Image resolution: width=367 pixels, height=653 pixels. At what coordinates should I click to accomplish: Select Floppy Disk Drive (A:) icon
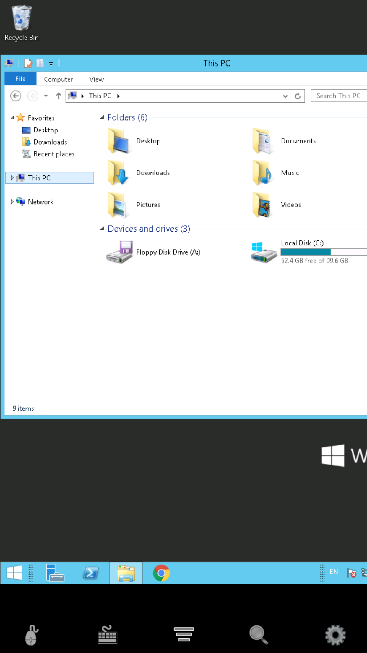coord(119,252)
